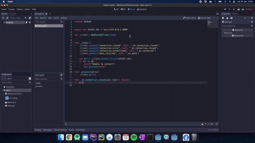This screenshot has height=143, width=255.
Task: Open the Debugger bottom panel
Action: pyautogui.click(x=47, y=130)
